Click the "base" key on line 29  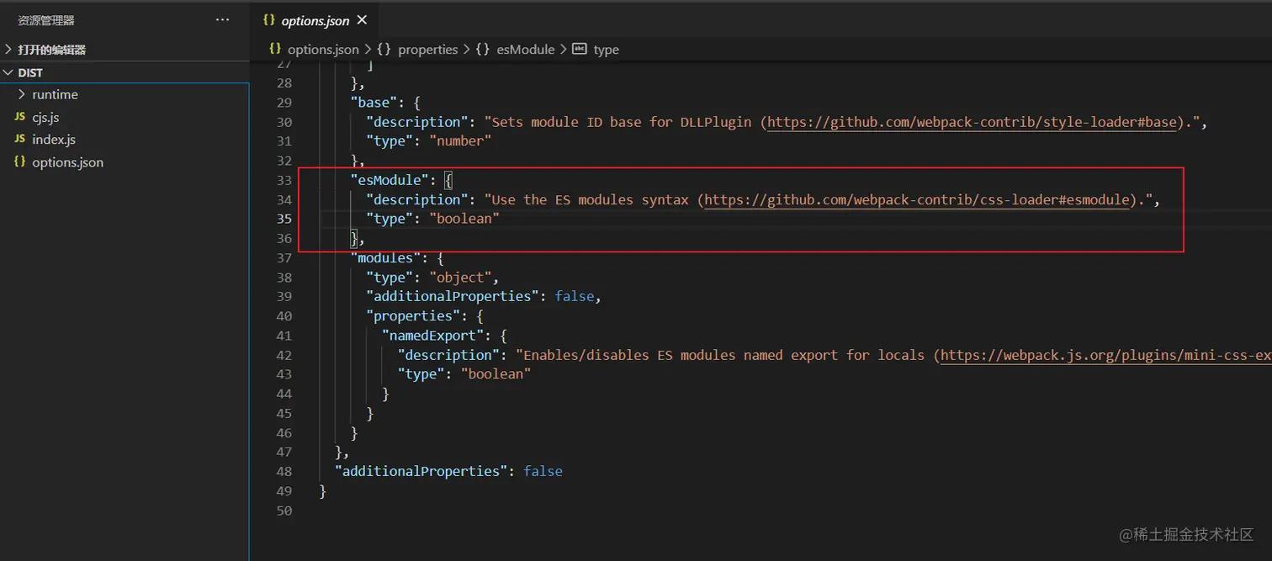pos(373,103)
